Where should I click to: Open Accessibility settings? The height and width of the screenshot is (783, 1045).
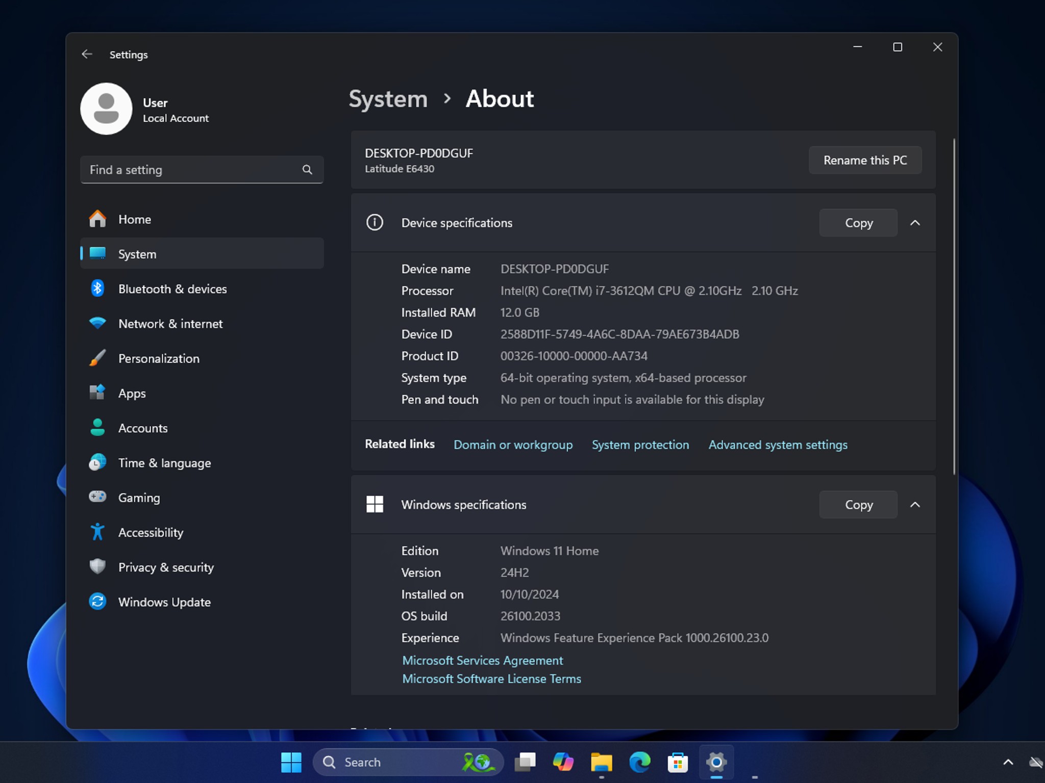[x=202, y=532]
